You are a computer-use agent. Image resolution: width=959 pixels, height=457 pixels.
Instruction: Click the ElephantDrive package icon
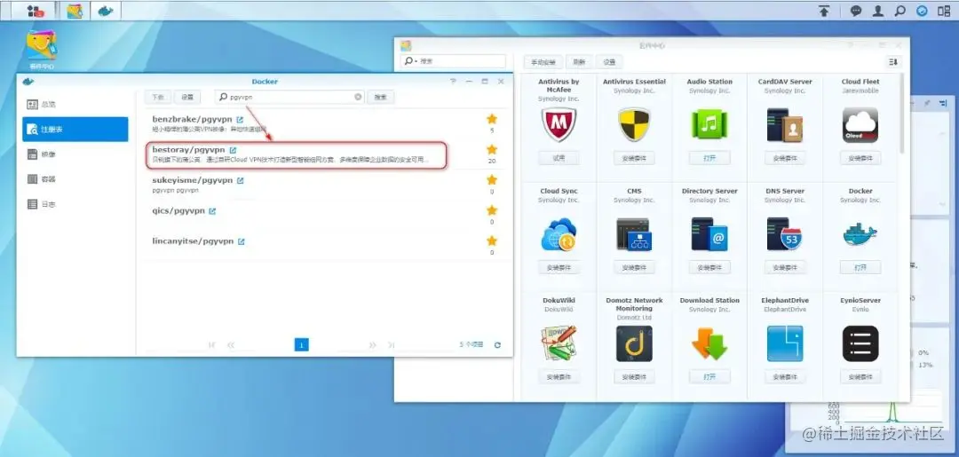click(785, 343)
